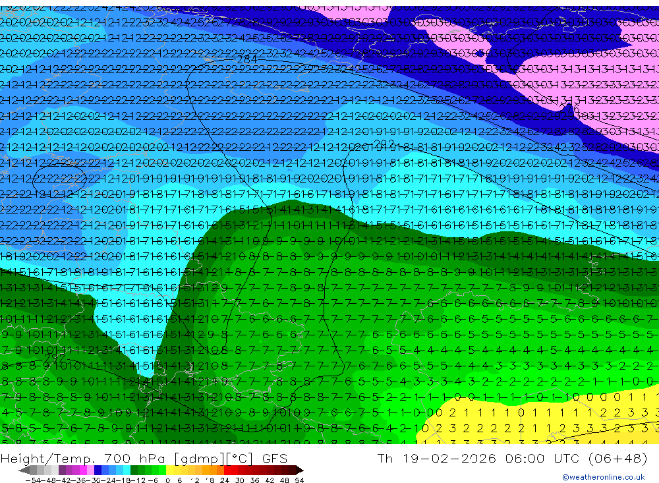Click the 292 contour label in the upper middle
The height and width of the screenshot is (483, 659).
tap(384, 144)
